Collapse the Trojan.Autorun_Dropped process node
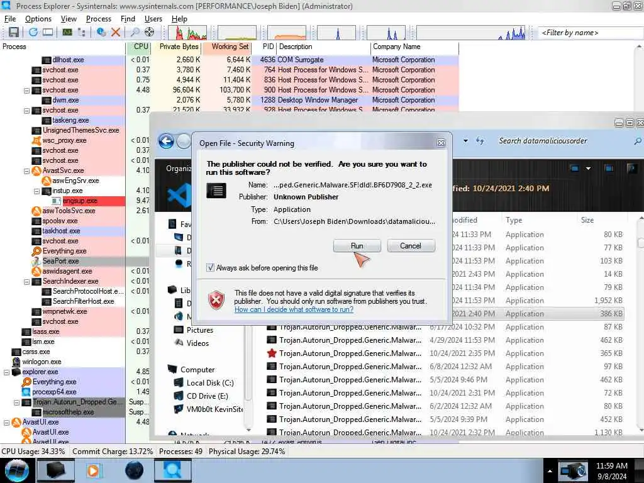Viewport: 644px width, 483px height. pyautogui.click(x=16, y=402)
